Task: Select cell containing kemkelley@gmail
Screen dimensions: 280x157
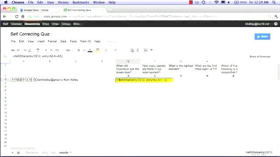Action: pos(50,80)
